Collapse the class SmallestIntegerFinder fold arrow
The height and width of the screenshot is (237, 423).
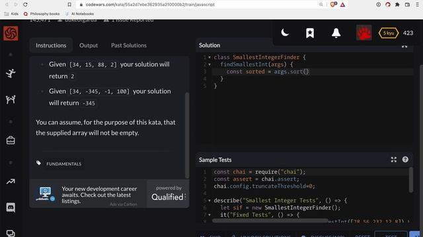coord(210,57)
